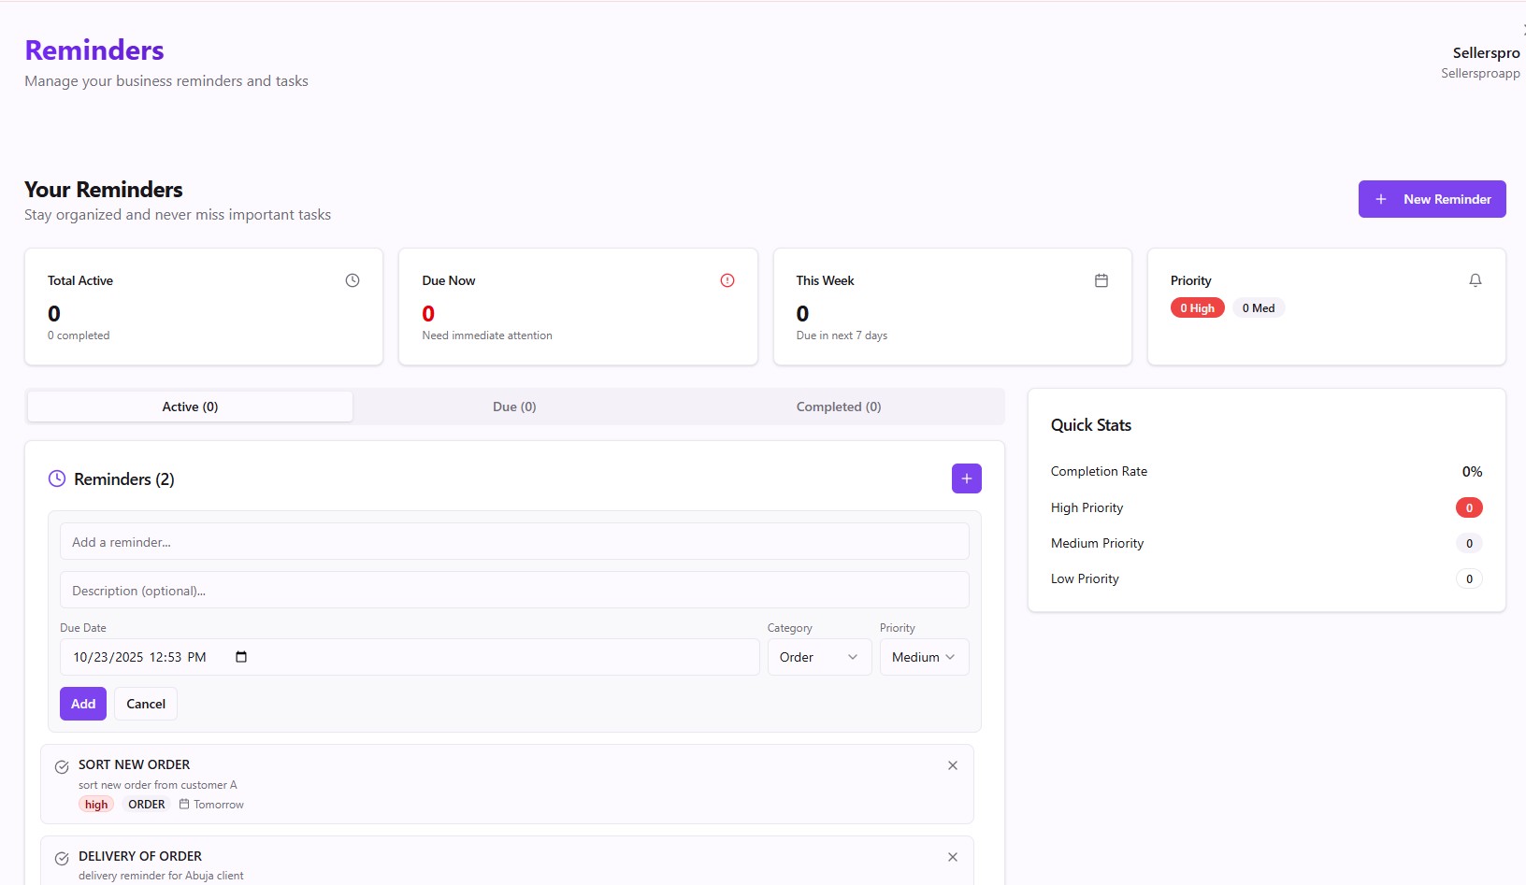Open the Priority dropdown set to Medium
Screen dimensions: 1526x885
[924, 657]
